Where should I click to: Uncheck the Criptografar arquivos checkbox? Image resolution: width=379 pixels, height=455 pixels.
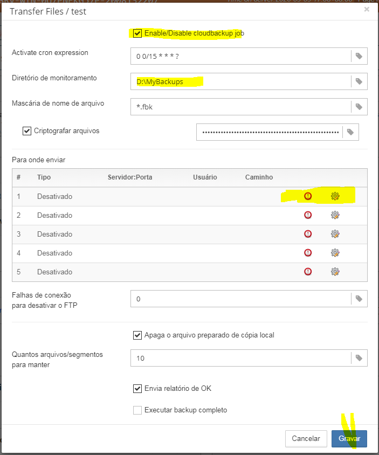click(x=27, y=131)
